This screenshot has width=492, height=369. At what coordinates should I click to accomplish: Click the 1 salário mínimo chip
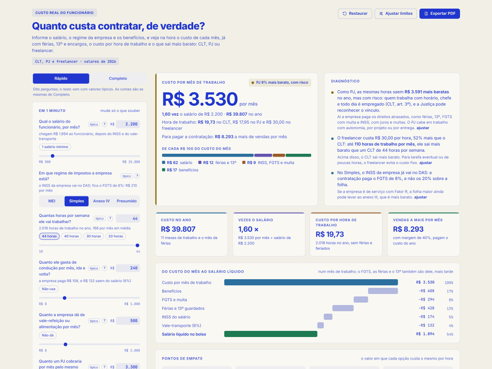pos(55,147)
